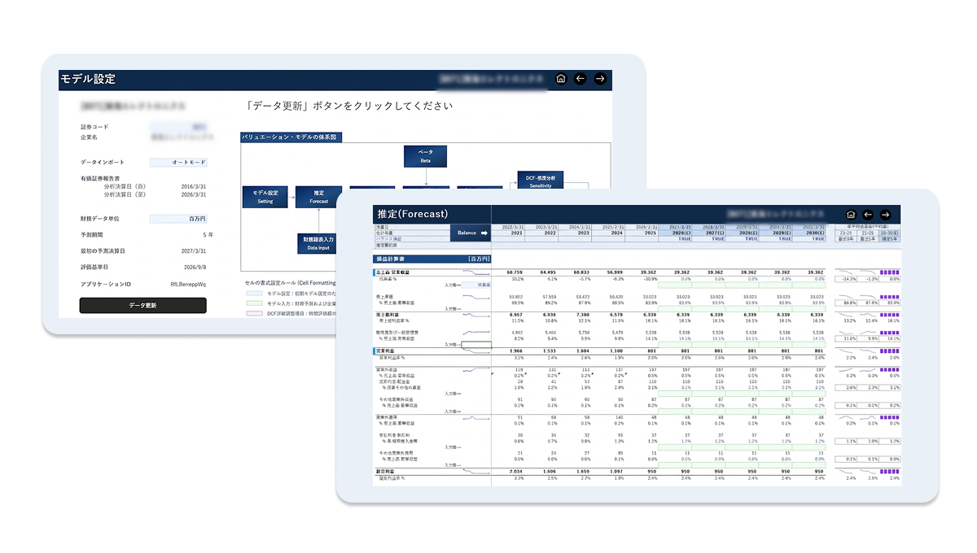This screenshot has width=977, height=553.
Task: Click the データ更新 button
Action: [142, 305]
